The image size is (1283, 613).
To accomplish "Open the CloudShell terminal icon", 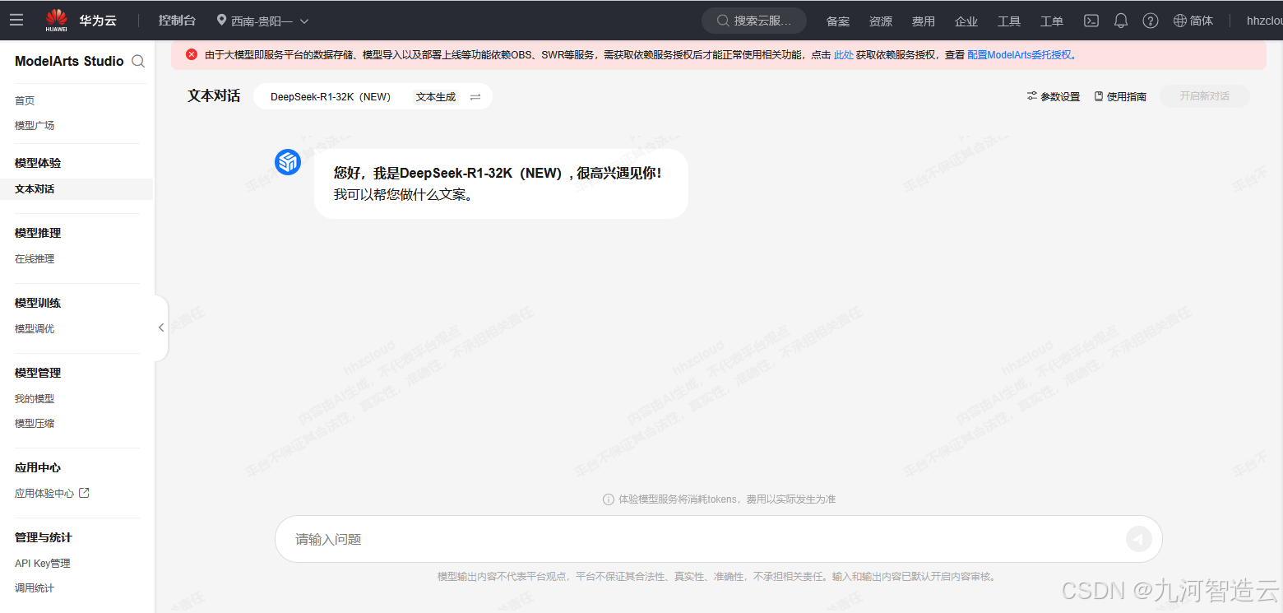I will click(1091, 21).
